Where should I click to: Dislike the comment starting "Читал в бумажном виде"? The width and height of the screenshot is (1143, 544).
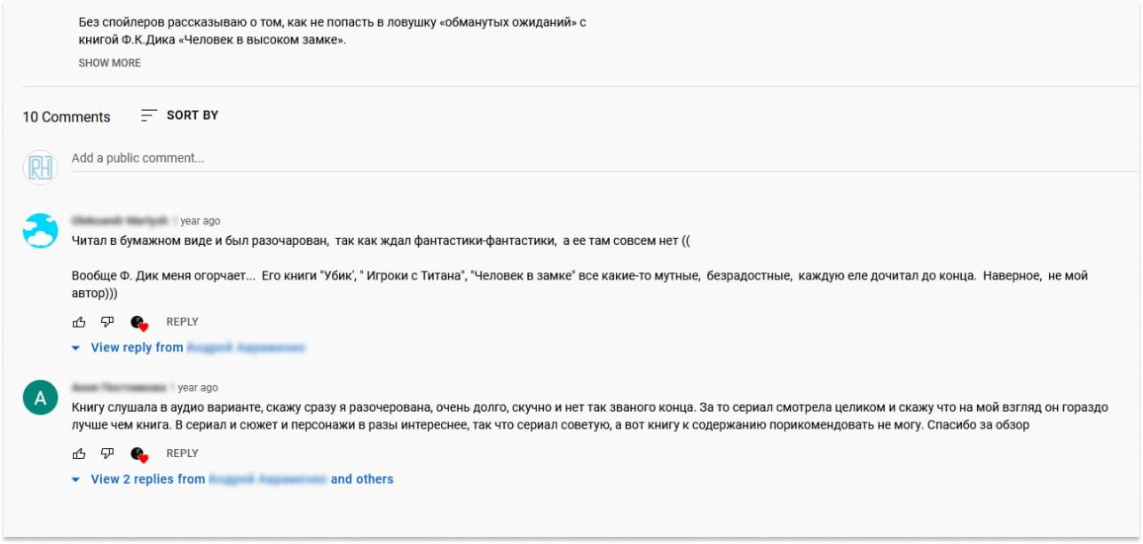pos(107,322)
